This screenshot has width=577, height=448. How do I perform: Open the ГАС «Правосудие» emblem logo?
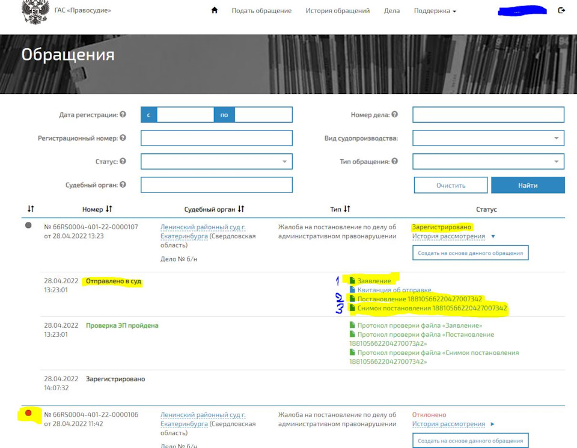(x=35, y=12)
